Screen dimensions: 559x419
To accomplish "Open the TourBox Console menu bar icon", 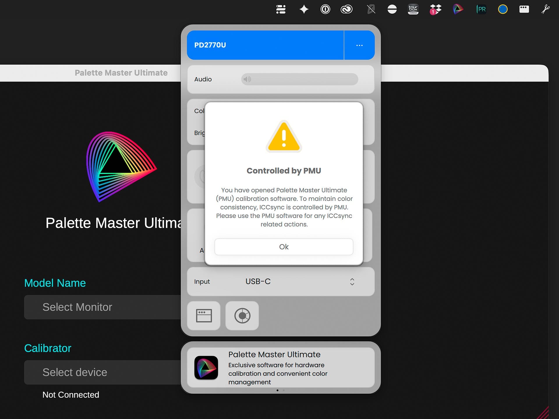I will pos(413,9).
